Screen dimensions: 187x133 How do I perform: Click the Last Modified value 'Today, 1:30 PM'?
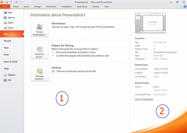[x=161, y=69]
